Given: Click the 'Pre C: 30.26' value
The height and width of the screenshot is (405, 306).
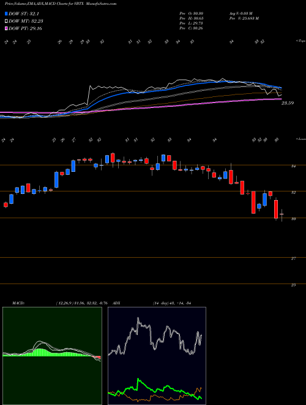Looking at the screenshot, I should coord(192,28).
